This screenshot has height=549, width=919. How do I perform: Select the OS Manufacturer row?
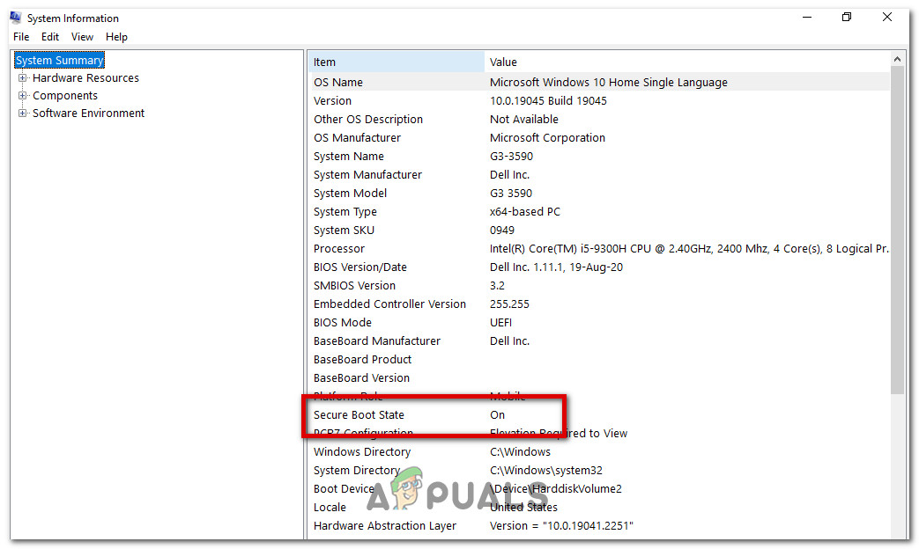(599, 137)
